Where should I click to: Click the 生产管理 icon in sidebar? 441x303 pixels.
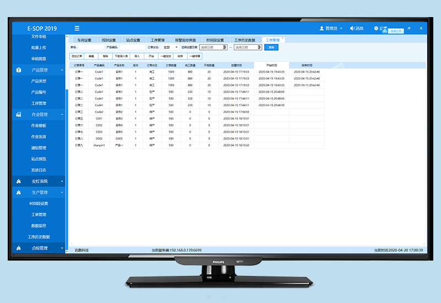pyautogui.click(x=19, y=192)
